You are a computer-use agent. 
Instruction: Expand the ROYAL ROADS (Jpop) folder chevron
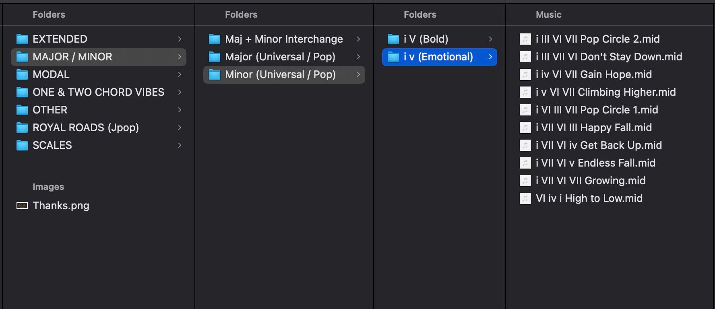pyautogui.click(x=180, y=128)
